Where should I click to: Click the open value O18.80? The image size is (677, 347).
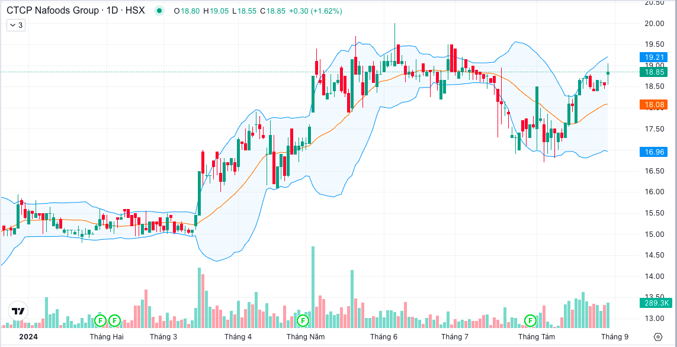click(187, 11)
